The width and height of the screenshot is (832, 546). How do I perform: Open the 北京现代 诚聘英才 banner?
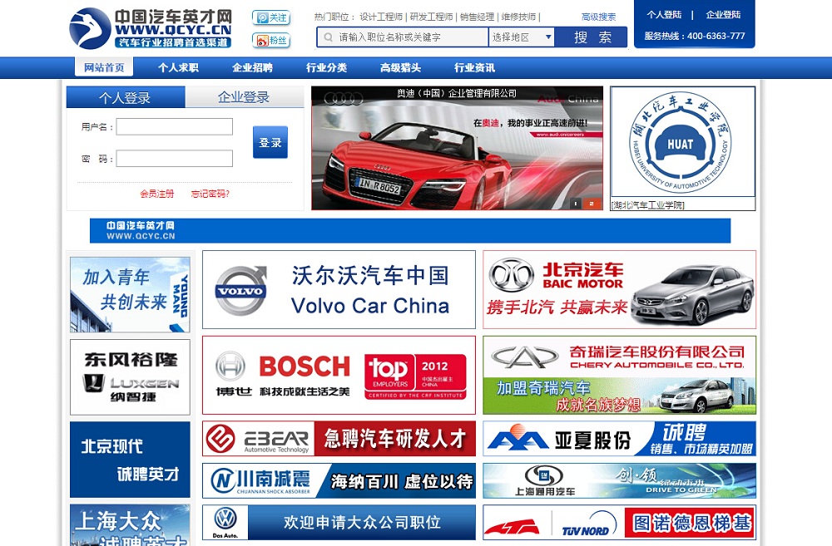coord(130,460)
